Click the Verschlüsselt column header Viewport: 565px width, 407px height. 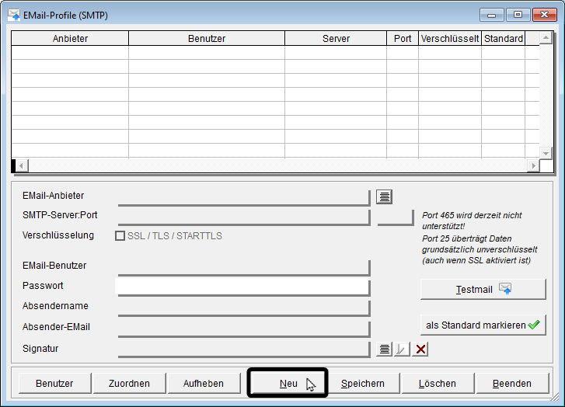coord(450,39)
